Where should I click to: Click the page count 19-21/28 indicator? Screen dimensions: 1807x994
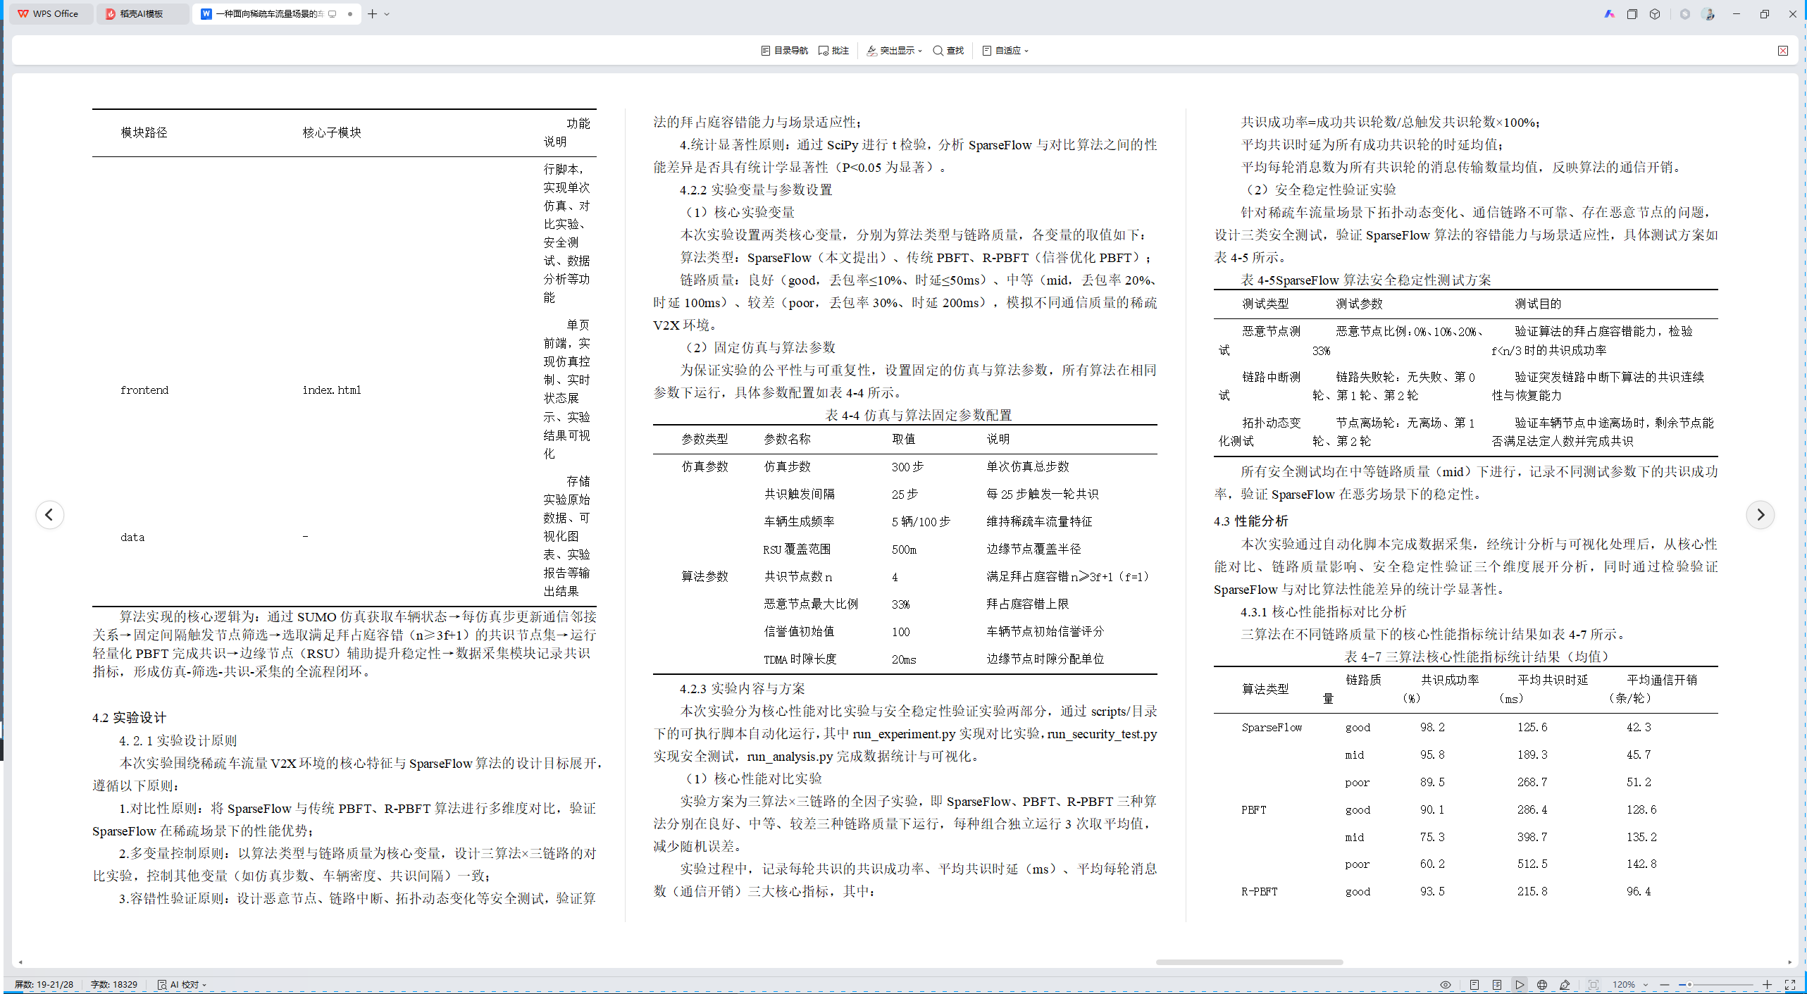pos(44,985)
